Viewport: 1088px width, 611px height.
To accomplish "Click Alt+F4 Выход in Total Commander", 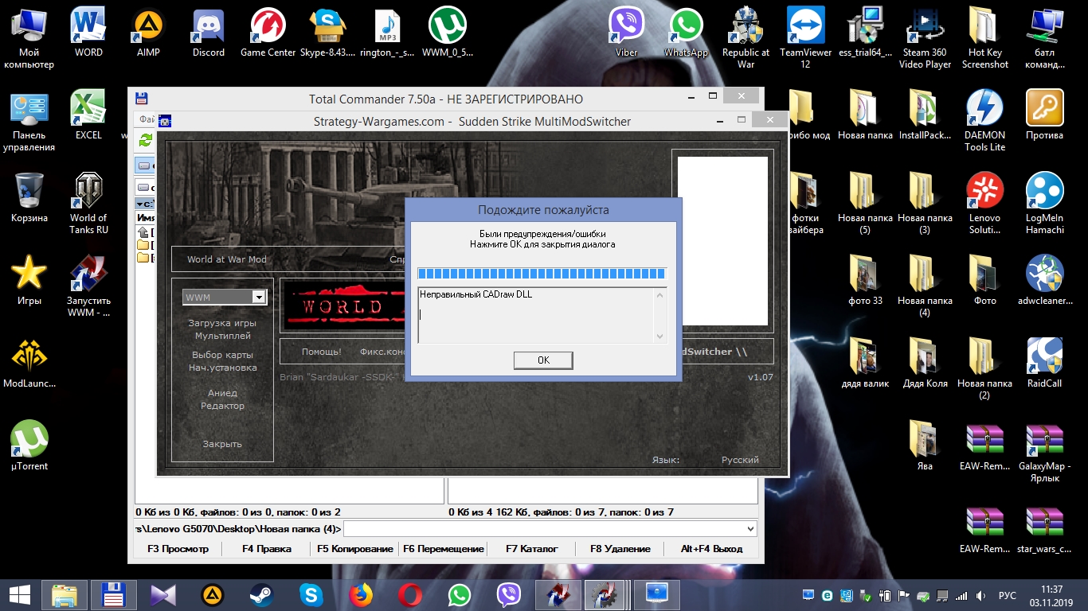I will tap(711, 549).
